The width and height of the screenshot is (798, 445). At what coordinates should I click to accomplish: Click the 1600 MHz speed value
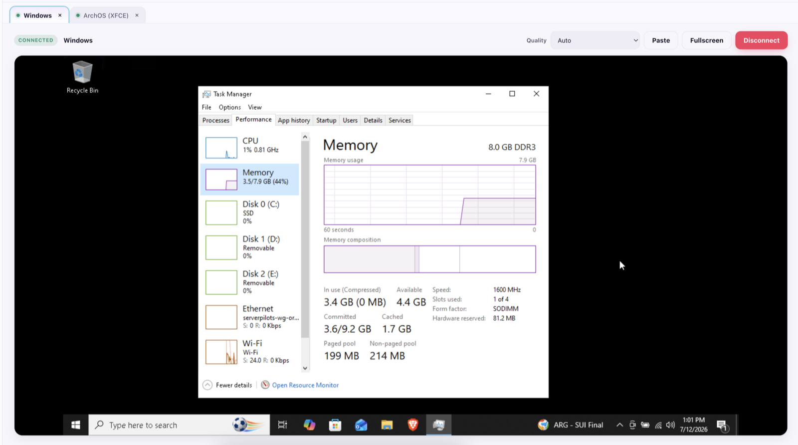(x=507, y=290)
